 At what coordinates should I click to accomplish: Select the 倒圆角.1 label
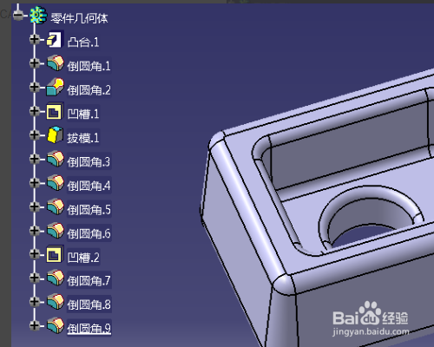[89, 66]
